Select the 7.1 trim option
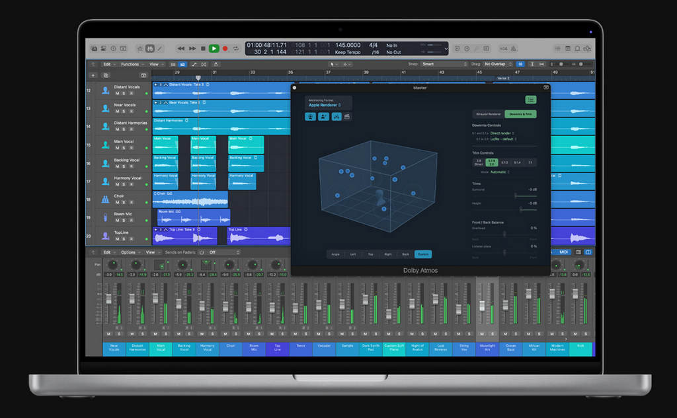 click(530, 162)
